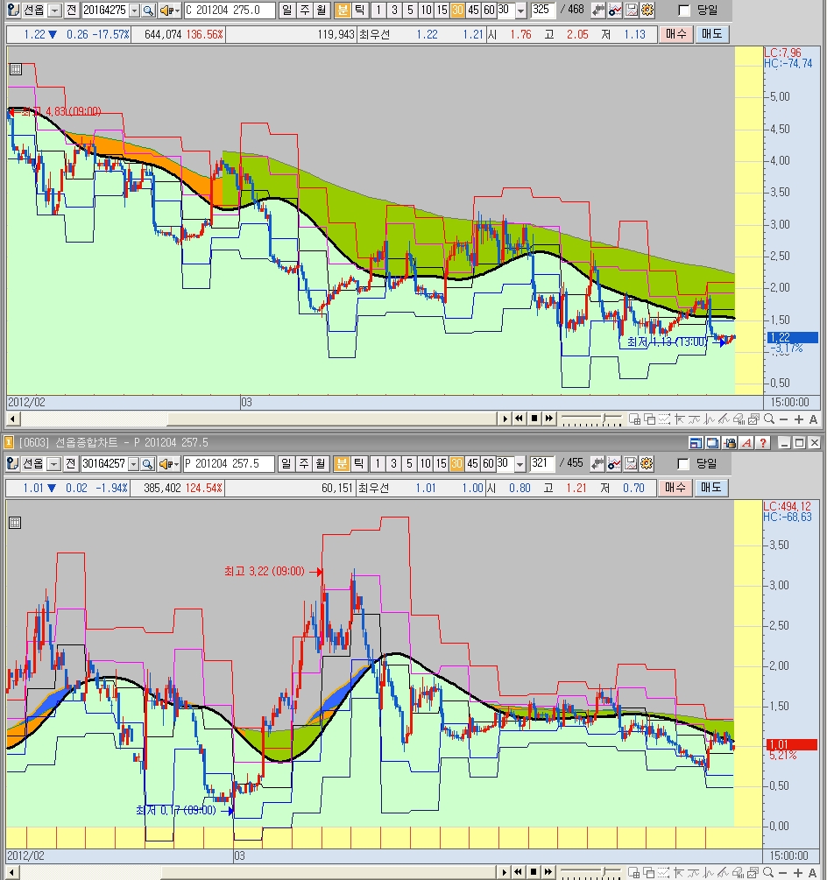Enable the 당일 checkbox in top chart
This screenshot has width=827, height=880.
tap(685, 11)
